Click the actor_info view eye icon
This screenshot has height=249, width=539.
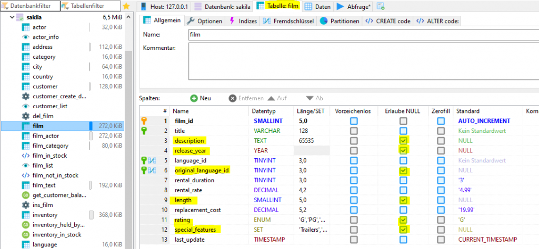click(25, 37)
